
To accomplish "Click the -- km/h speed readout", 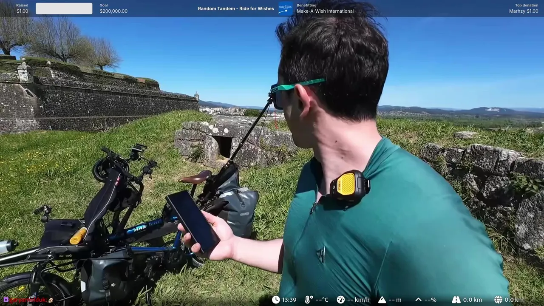I will 358,300.
